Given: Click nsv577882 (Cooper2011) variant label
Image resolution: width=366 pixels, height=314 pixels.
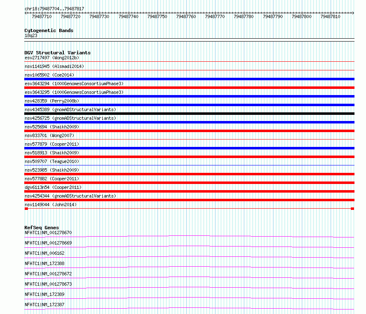Looking at the screenshot, I should pyautogui.click(x=52, y=179).
